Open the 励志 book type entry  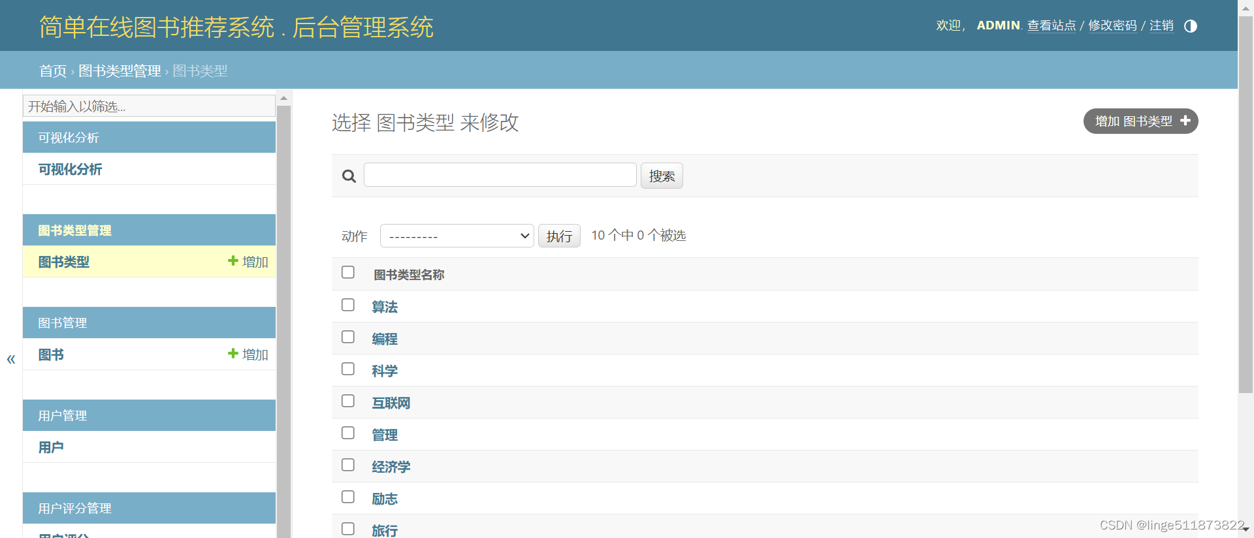(385, 499)
